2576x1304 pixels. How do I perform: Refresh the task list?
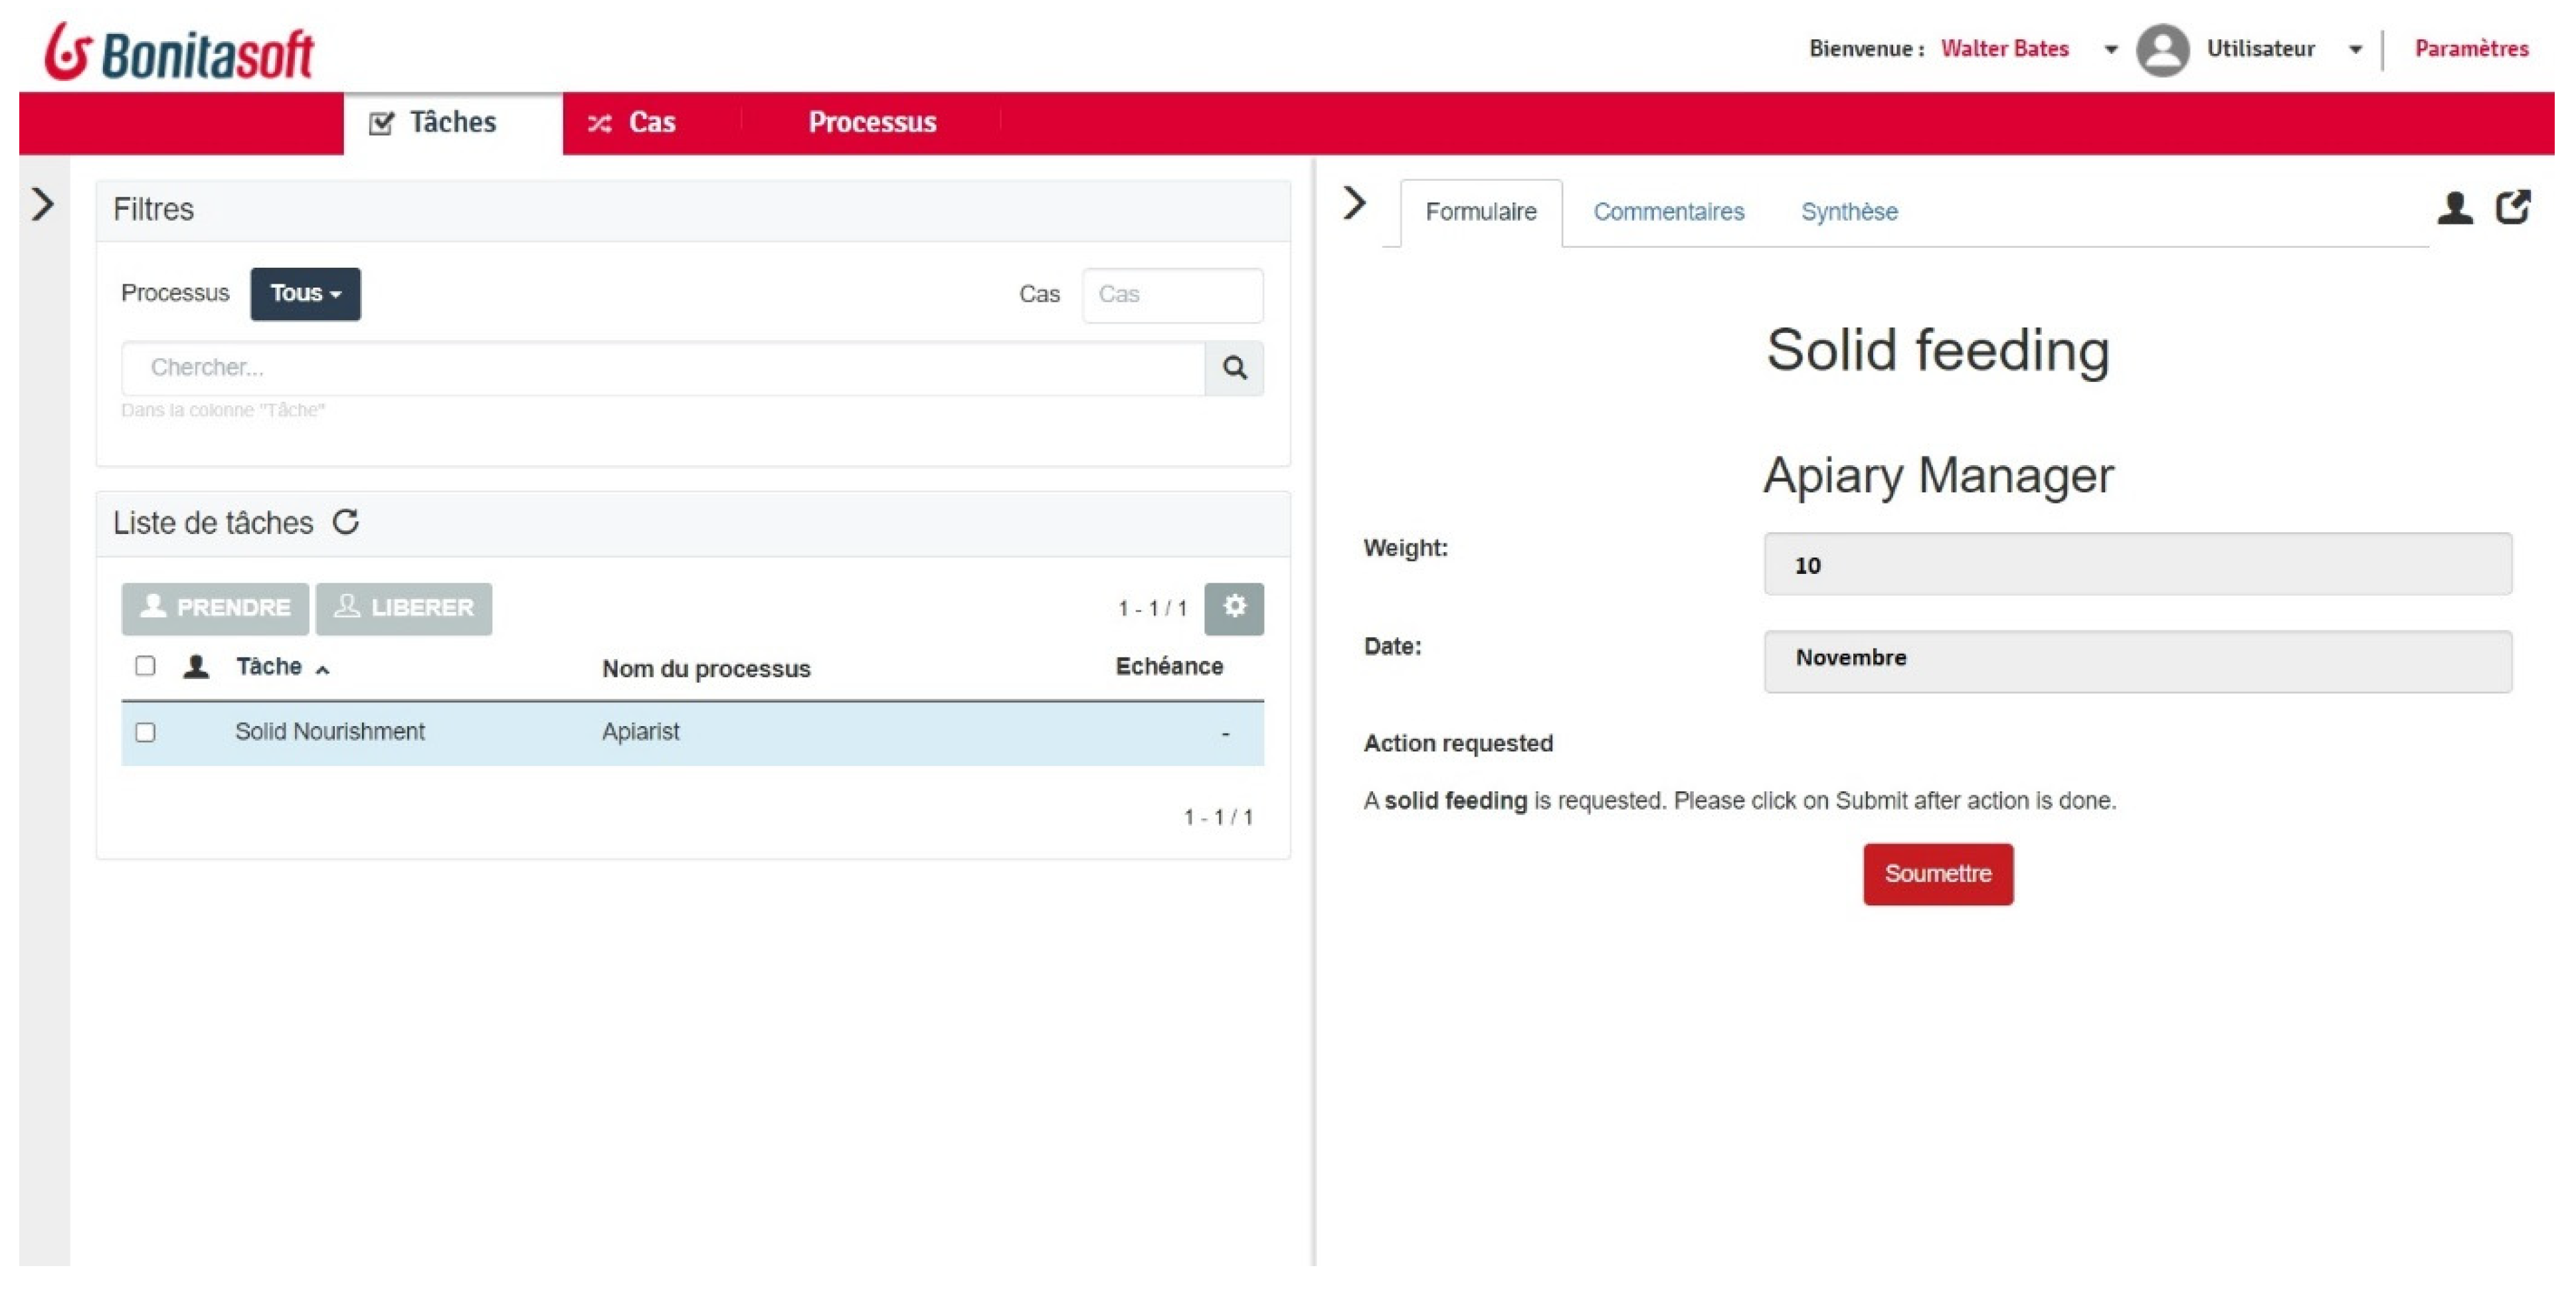(x=346, y=522)
